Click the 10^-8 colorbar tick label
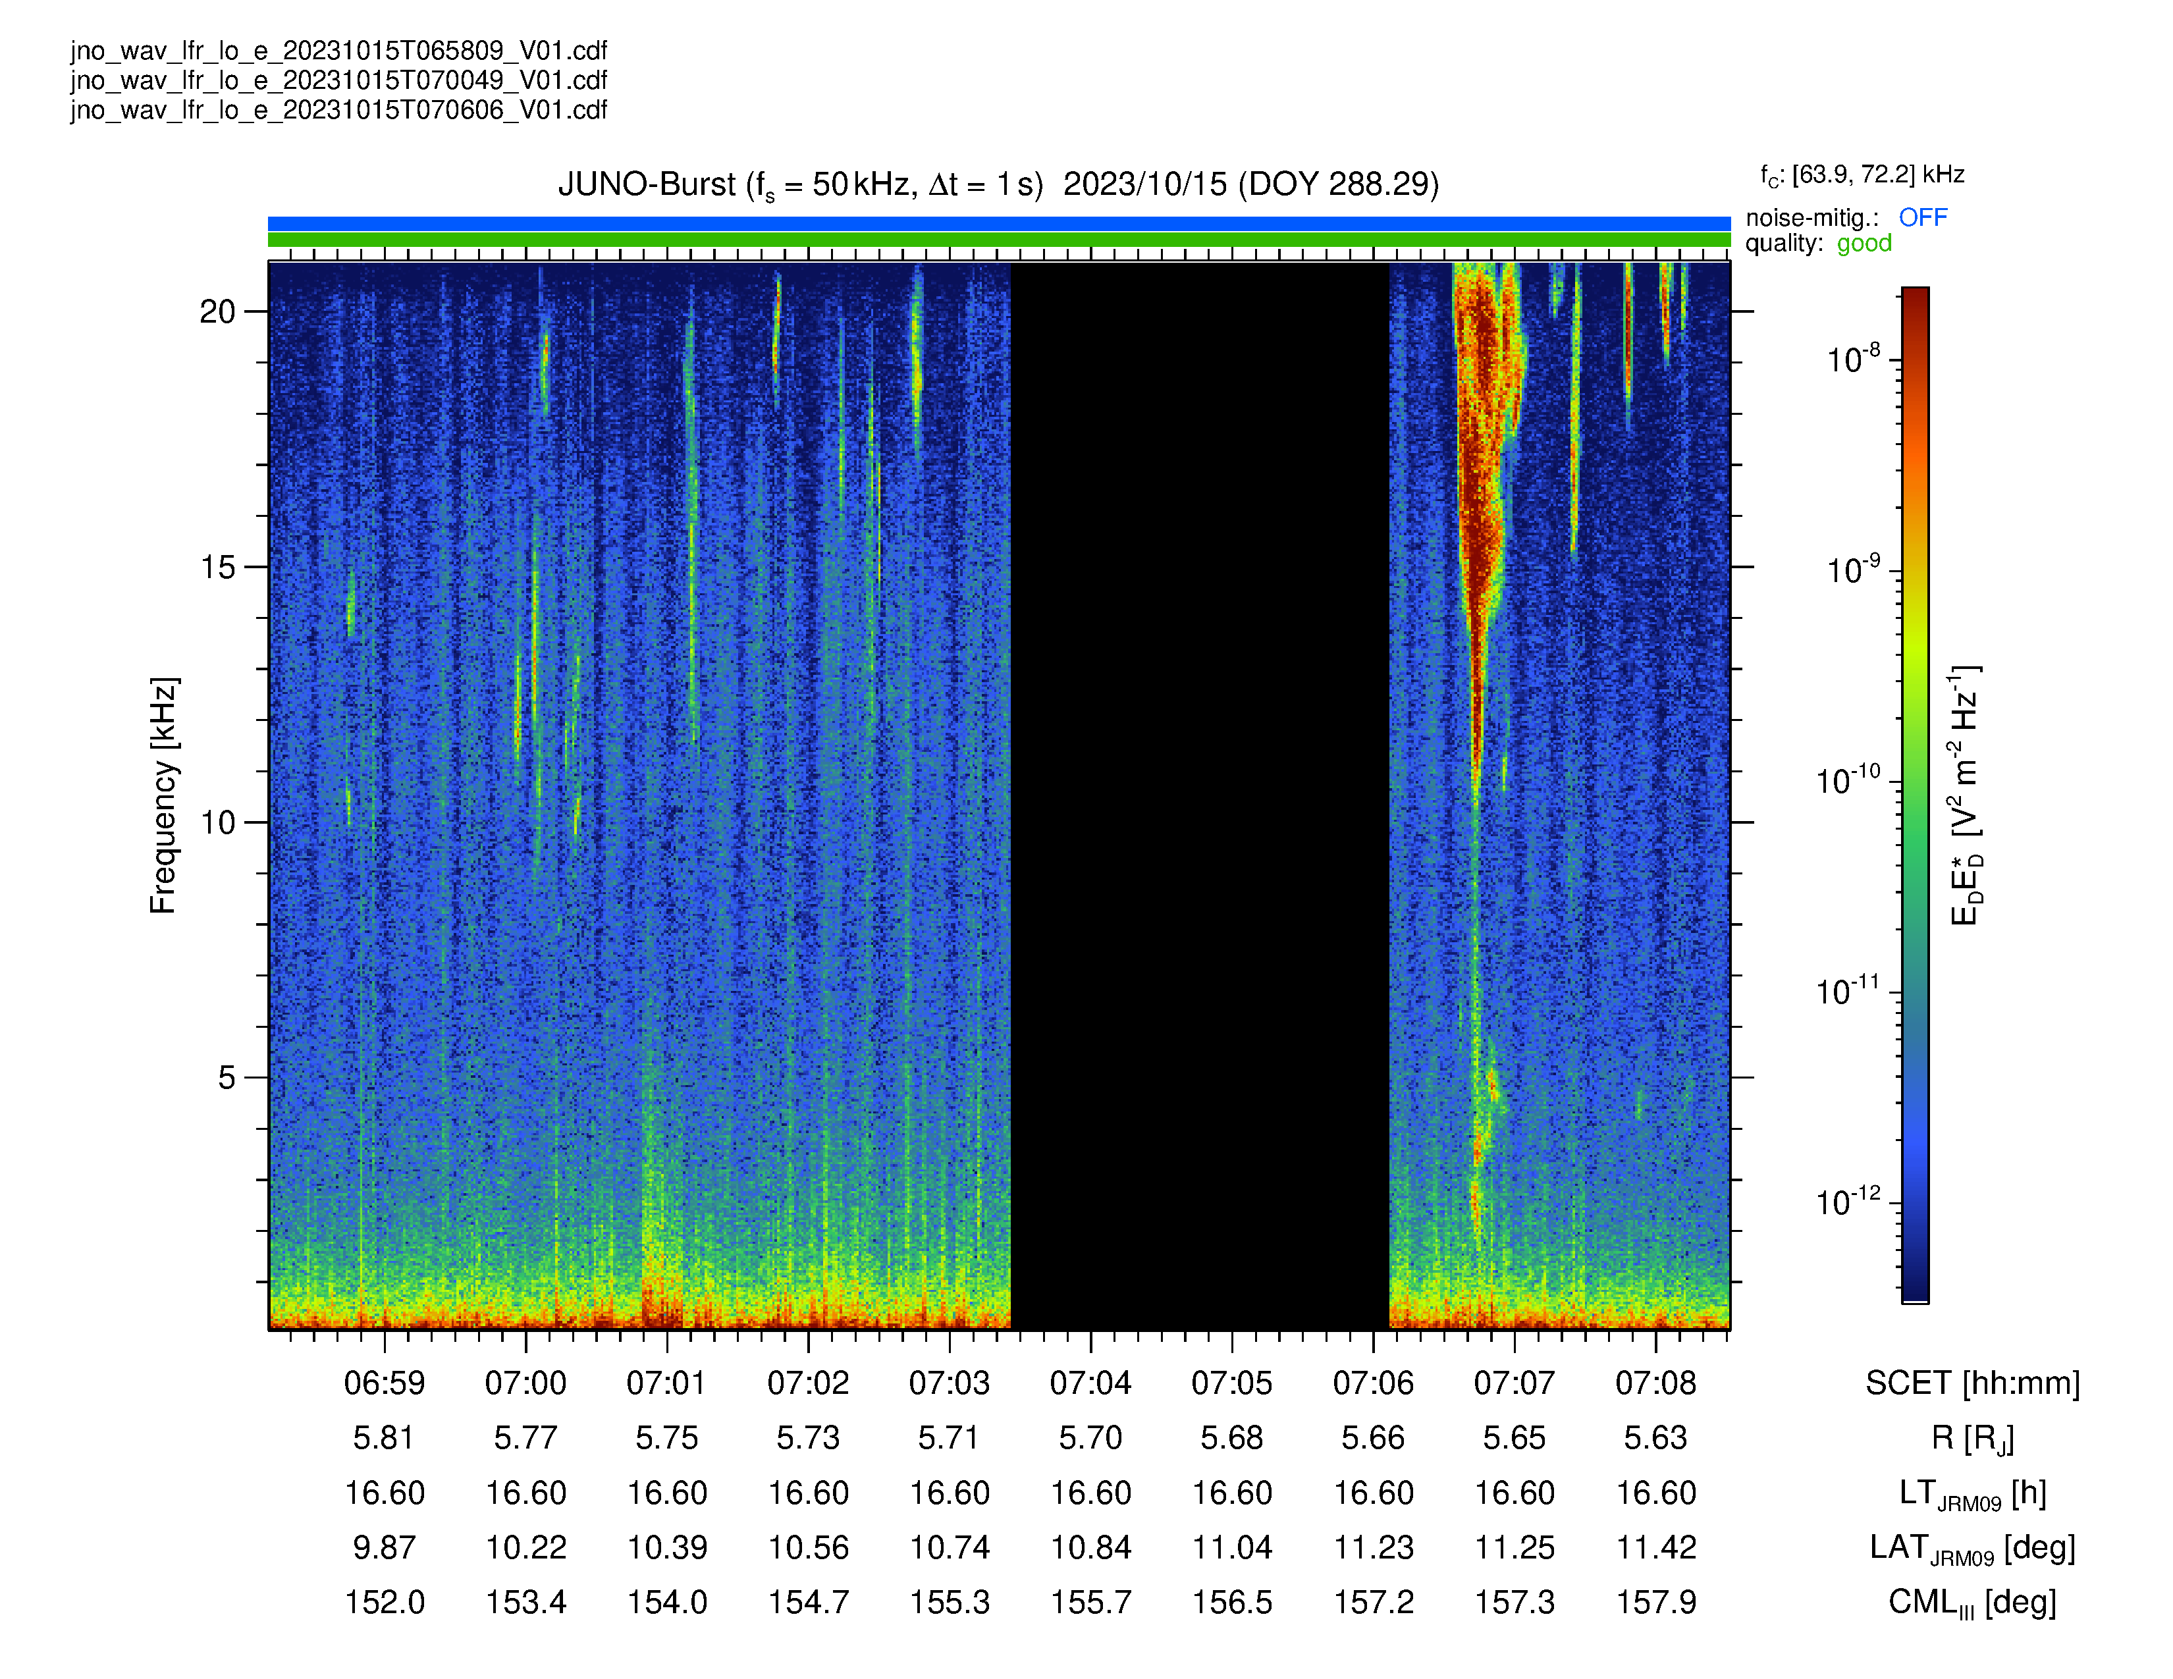This screenshot has width=2173, height=1679. (1854, 358)
